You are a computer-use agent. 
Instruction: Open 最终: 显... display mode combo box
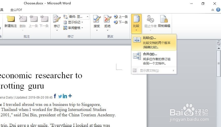tap(79, 17)
